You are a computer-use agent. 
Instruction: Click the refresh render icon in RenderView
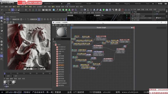click(x=10, y=19)
